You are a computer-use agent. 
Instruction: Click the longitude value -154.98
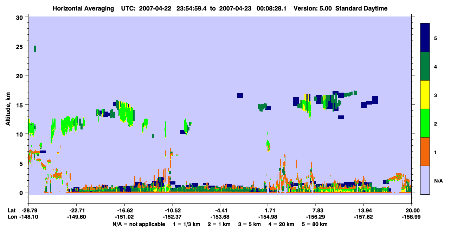click(268, 217)
